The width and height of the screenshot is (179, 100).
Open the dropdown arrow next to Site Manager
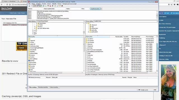click(31, 6)
